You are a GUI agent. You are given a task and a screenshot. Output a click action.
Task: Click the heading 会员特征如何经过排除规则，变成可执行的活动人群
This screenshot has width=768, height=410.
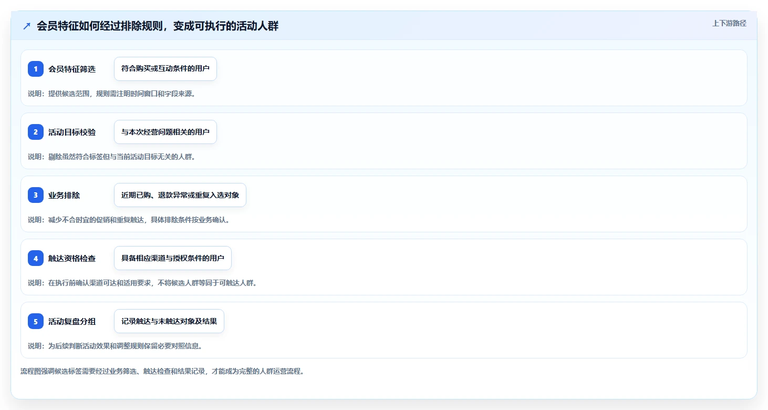(158, 26)
